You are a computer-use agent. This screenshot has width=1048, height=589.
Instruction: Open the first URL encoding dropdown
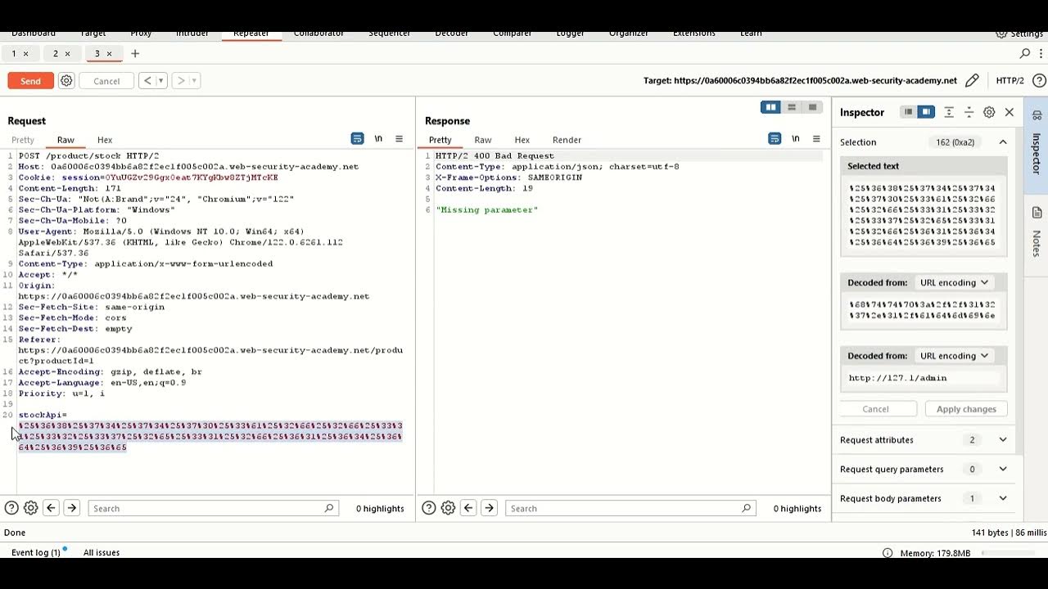pos(954,282)
